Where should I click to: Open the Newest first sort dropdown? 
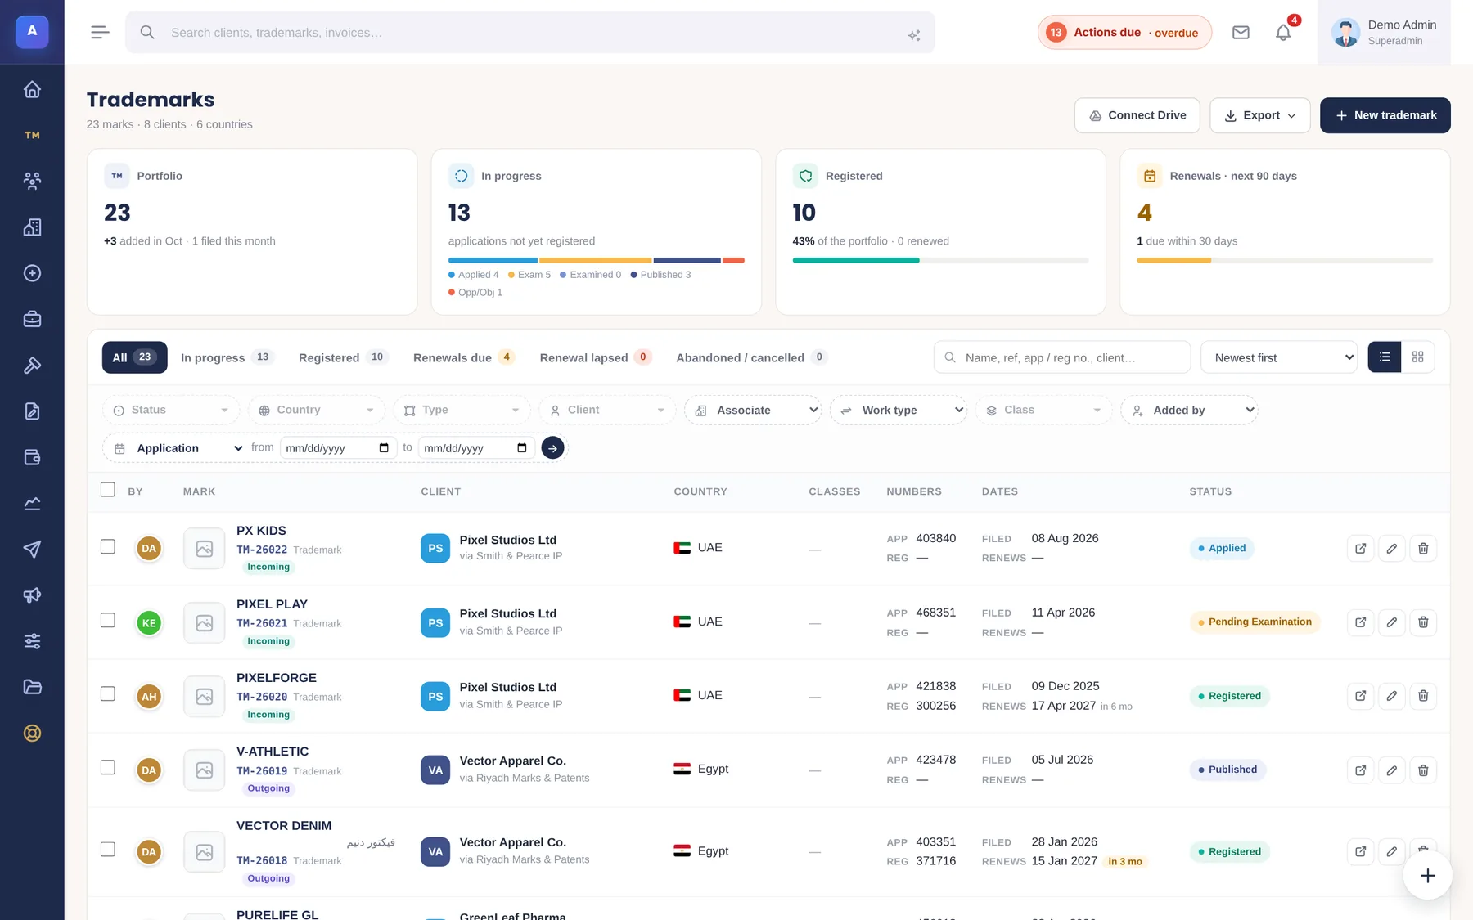[1279, 357]
